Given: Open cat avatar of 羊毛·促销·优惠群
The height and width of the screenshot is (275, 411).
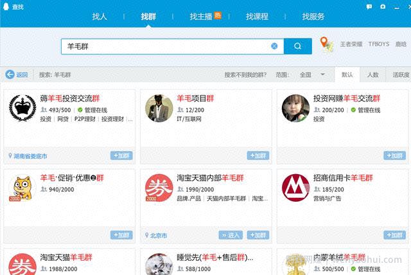Looking at the screenshot, I should tap(22, 188).
